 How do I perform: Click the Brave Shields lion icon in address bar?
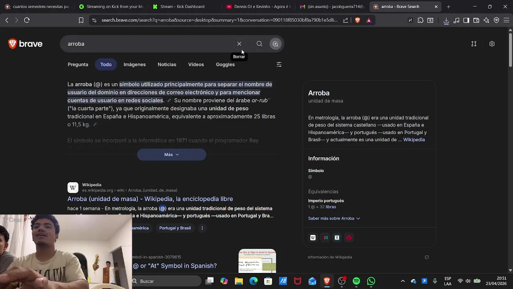pyautogui.click(x=357, y=20)
